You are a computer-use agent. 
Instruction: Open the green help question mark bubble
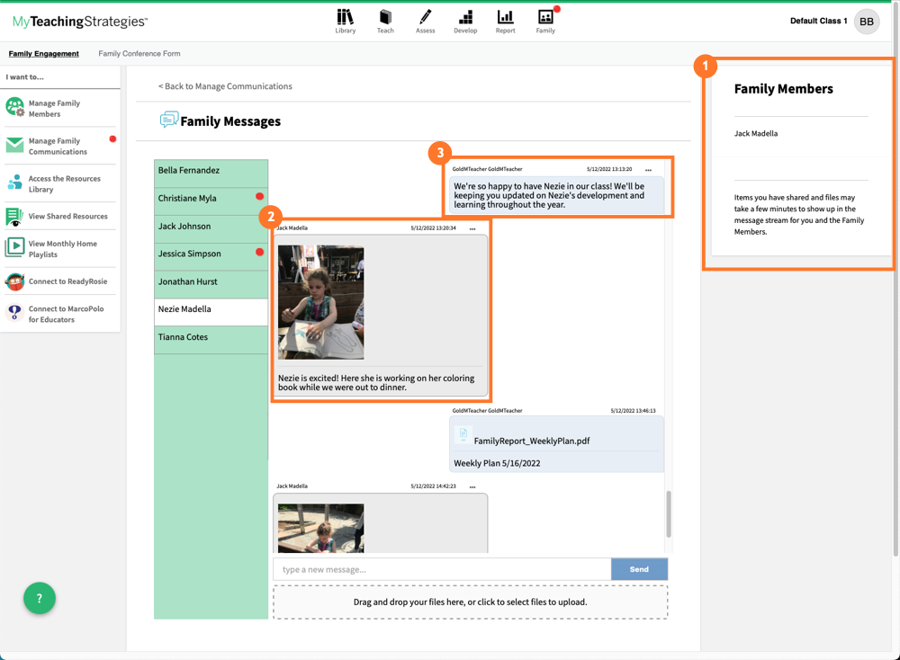[39, 597]
